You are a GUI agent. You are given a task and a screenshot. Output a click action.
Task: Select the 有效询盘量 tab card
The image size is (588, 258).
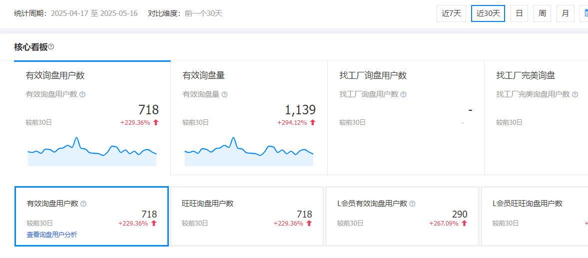(249, 118)
